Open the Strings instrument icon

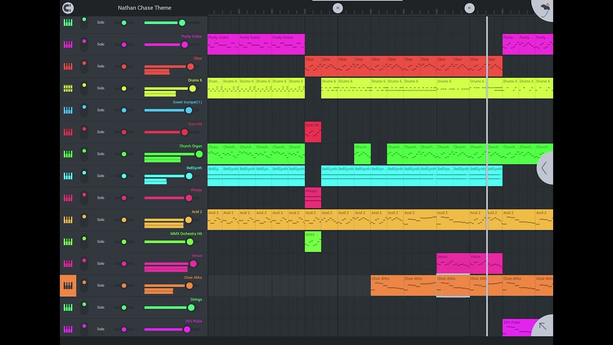68,308
